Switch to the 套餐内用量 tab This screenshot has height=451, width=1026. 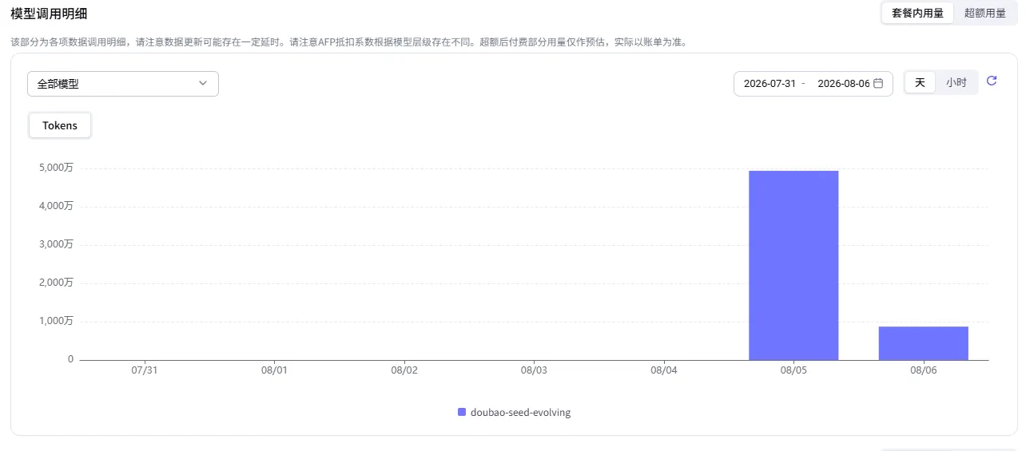917,13
